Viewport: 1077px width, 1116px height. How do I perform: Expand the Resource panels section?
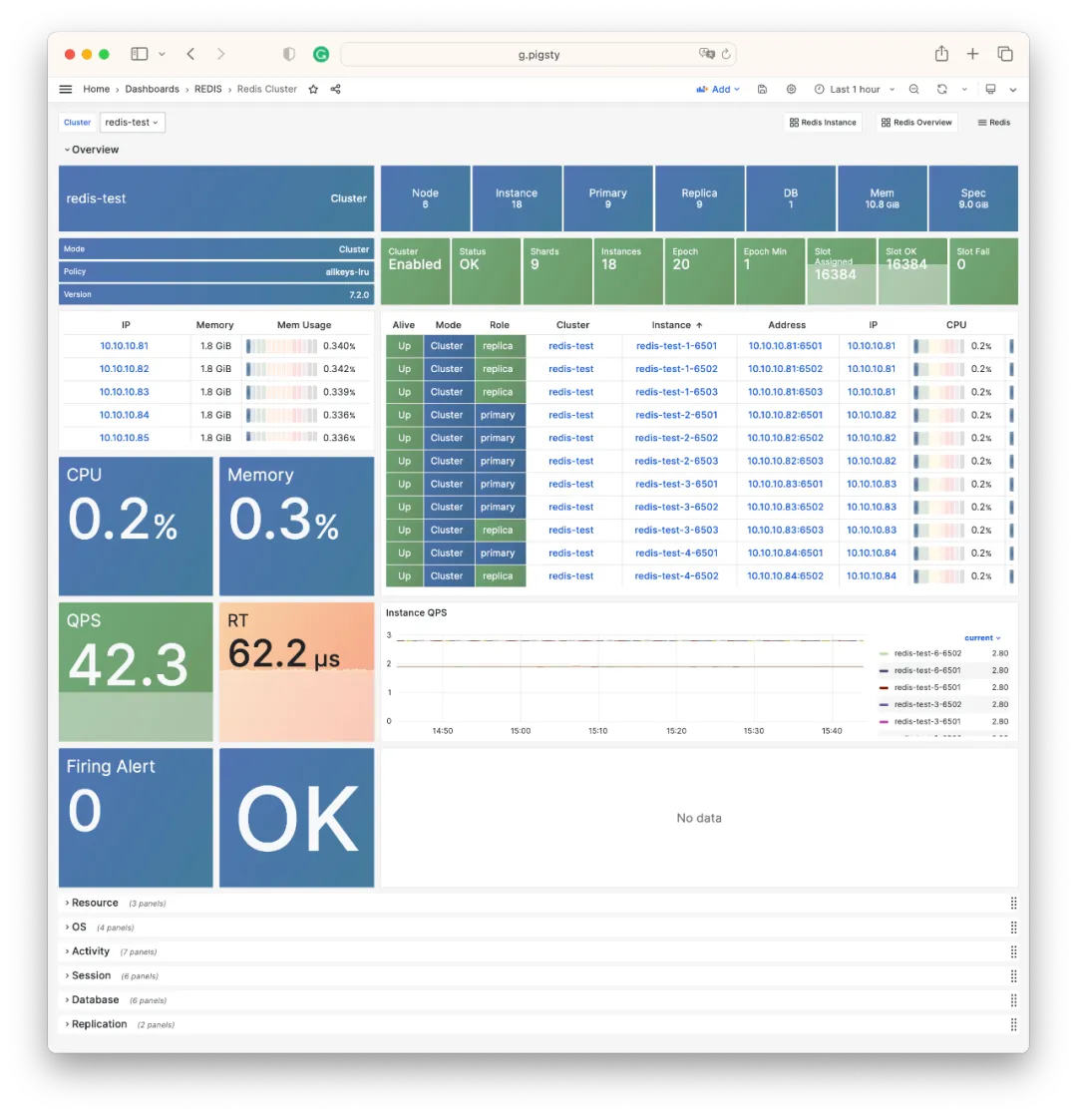[95, 903]
